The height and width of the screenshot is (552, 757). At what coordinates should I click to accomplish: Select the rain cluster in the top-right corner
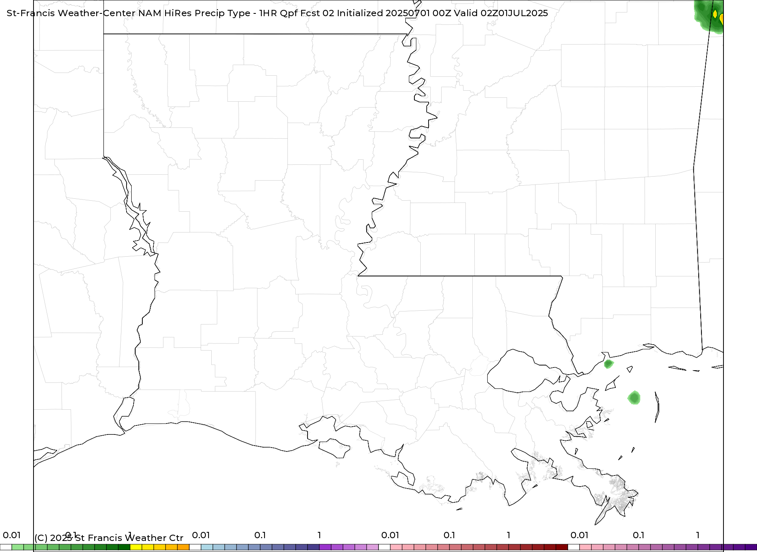(x=709, y=17)
